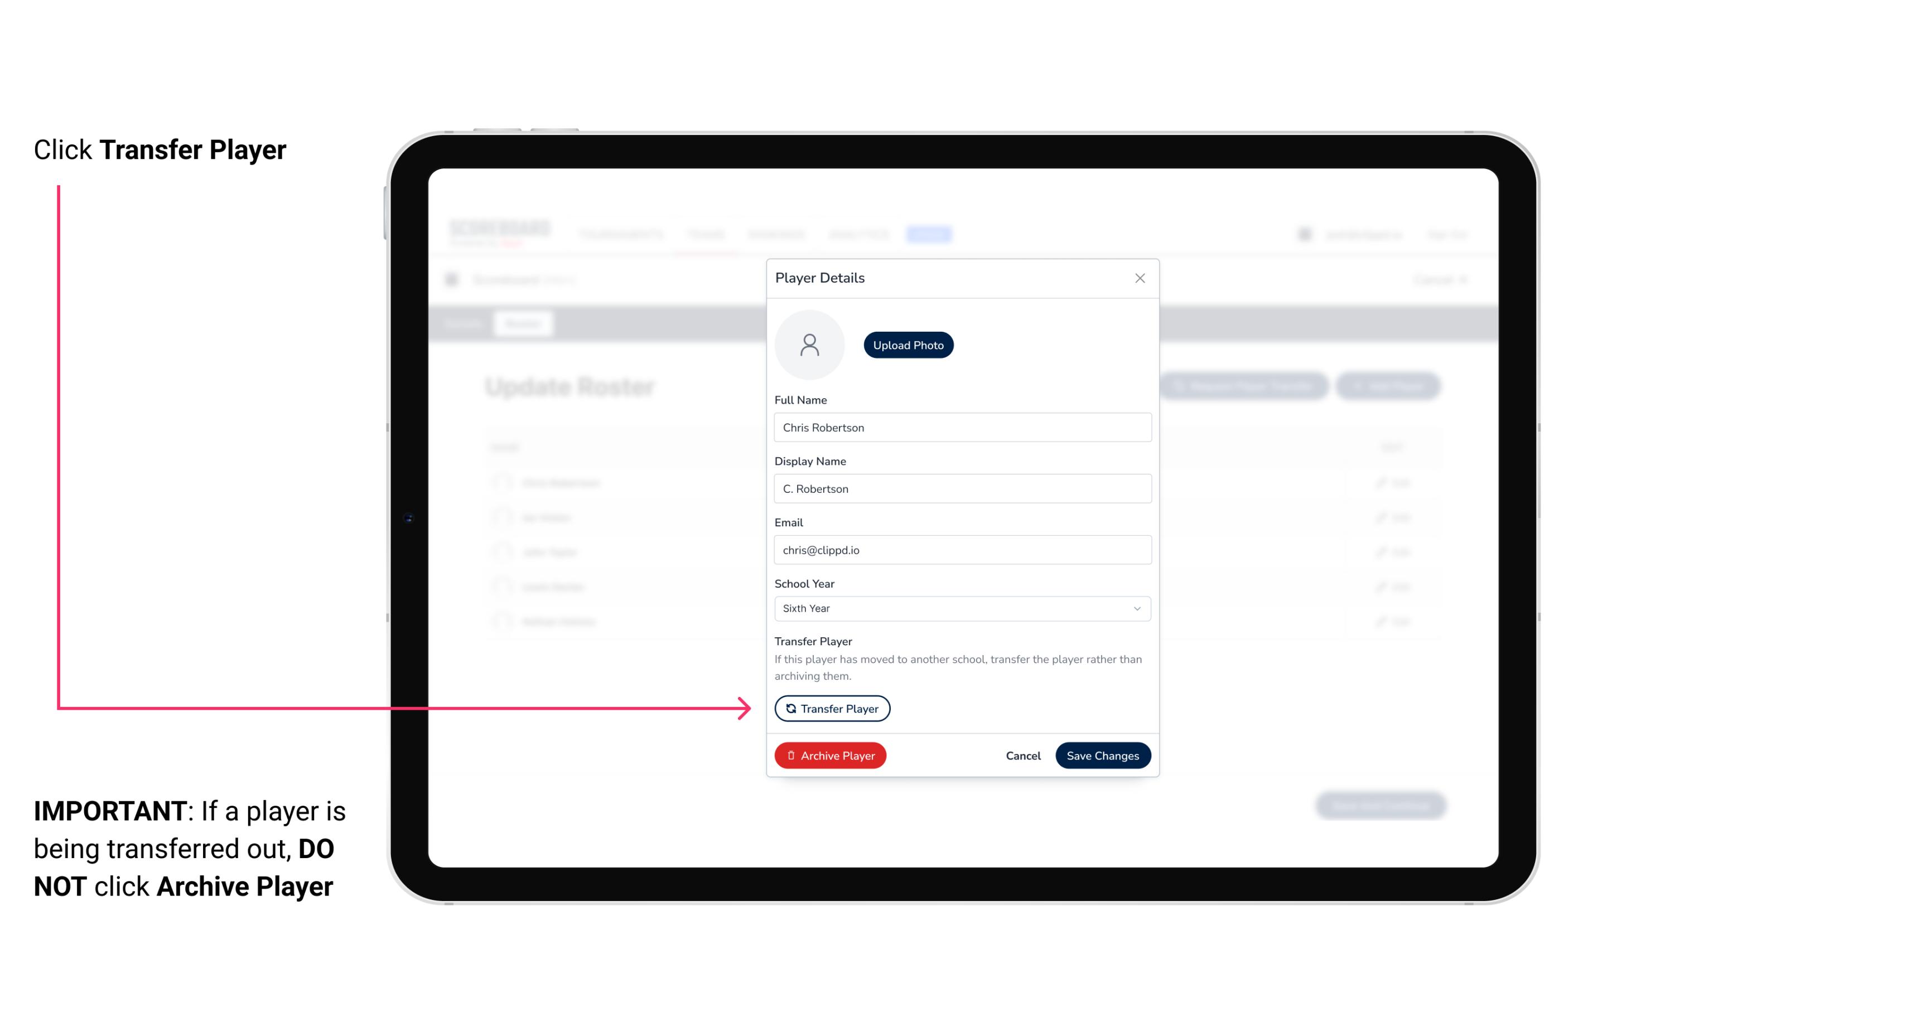1926x1036 pixels.
Task: Click the close X icon on dialog
Action: click(1138, 278)
